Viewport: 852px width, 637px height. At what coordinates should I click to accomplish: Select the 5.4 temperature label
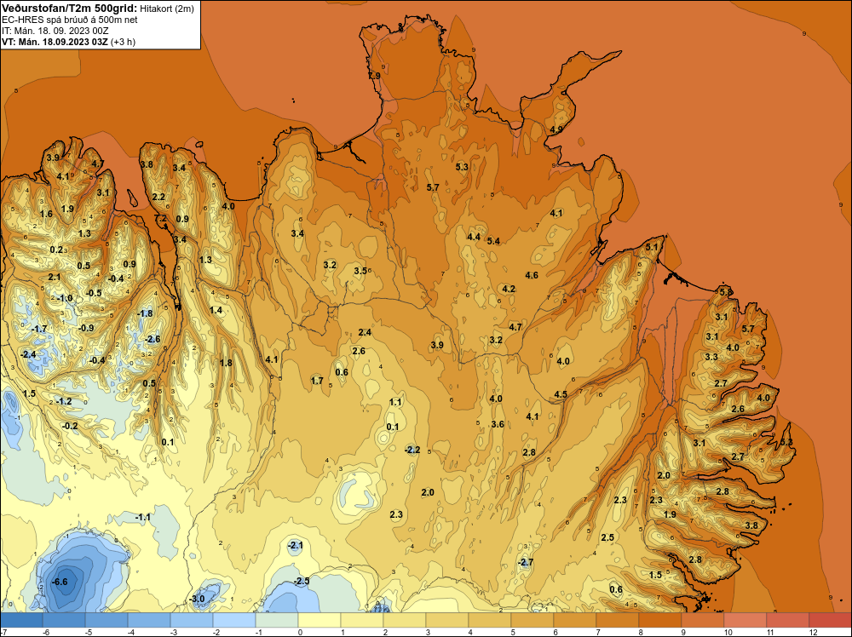click(x=493, y=241)
